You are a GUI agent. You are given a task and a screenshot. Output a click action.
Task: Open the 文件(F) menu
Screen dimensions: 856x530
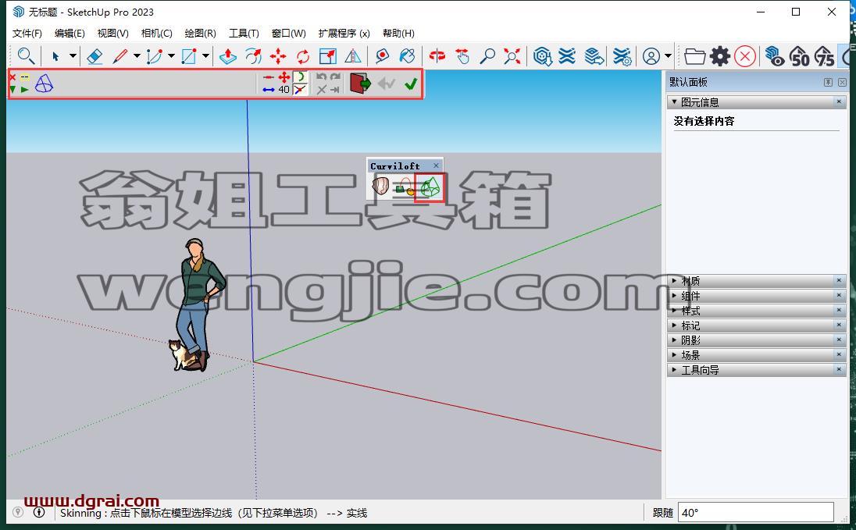[27, 34]
